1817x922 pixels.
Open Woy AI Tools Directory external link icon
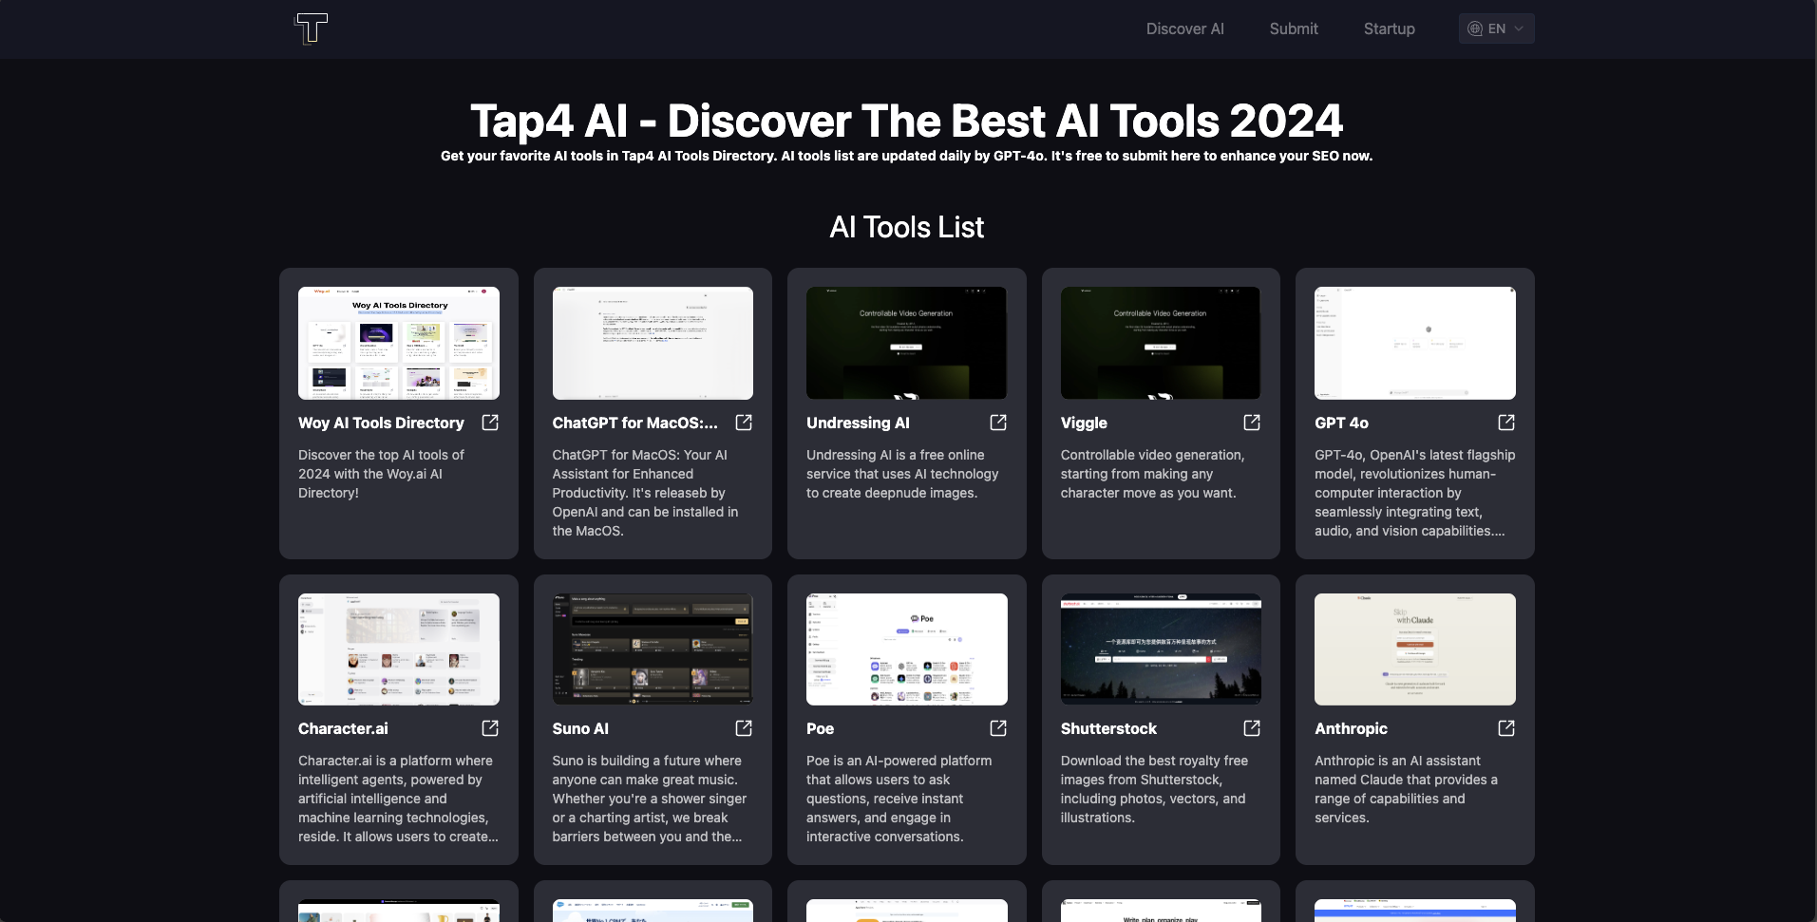tap(490, 423)
